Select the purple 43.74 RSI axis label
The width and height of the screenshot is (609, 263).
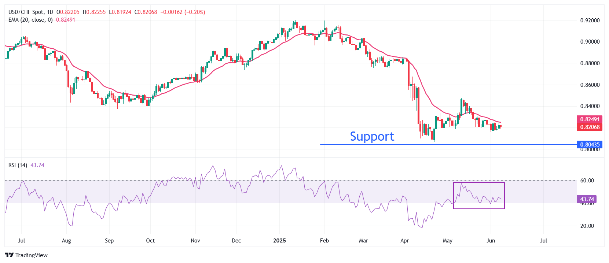pyautogui.click(x=587, y=199)
